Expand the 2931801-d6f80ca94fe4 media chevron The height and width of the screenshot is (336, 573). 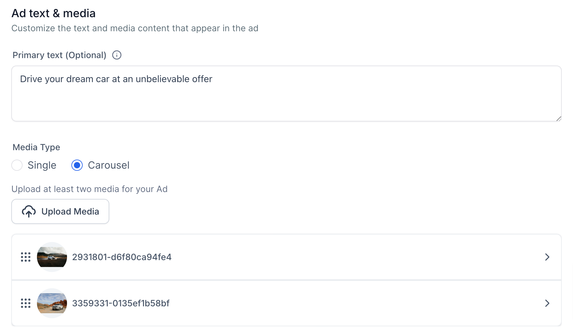point(547,257)
